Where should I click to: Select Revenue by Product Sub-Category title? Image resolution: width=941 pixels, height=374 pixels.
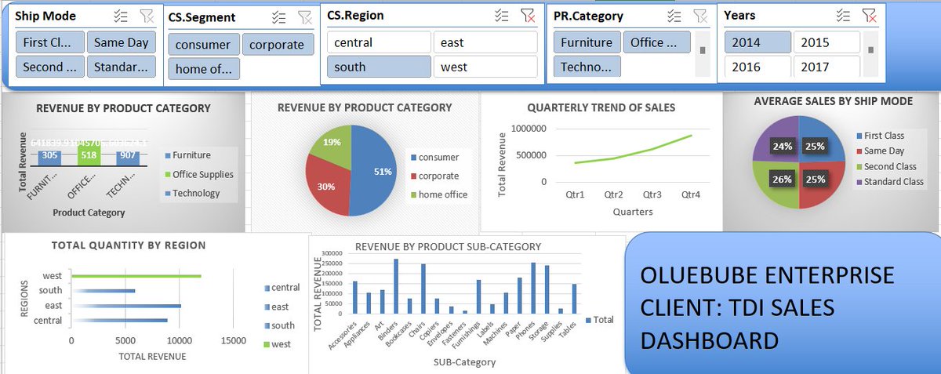(448, 246)
